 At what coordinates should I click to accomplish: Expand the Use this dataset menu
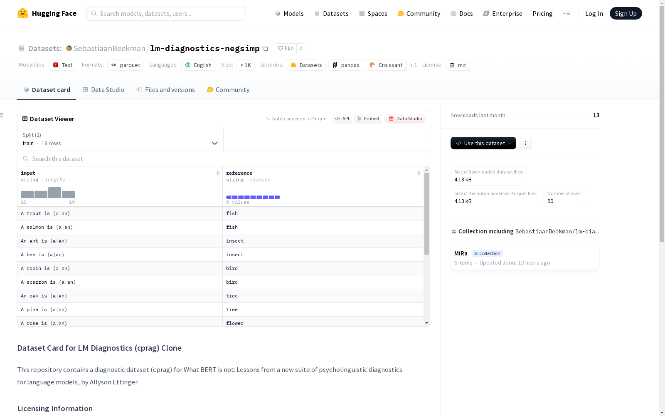pyautogui.click(x=483, y=143)
